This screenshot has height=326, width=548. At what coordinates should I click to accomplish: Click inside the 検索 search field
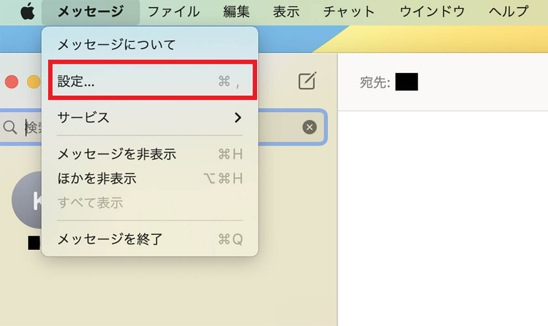click(162, 127)
